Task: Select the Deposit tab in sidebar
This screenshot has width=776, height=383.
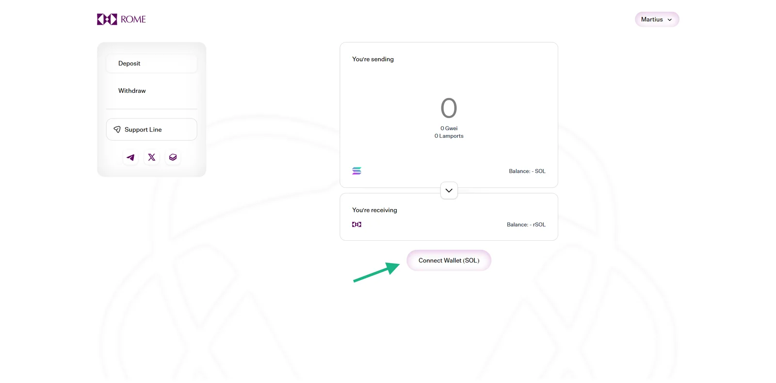Action: [x=151, y=64]
